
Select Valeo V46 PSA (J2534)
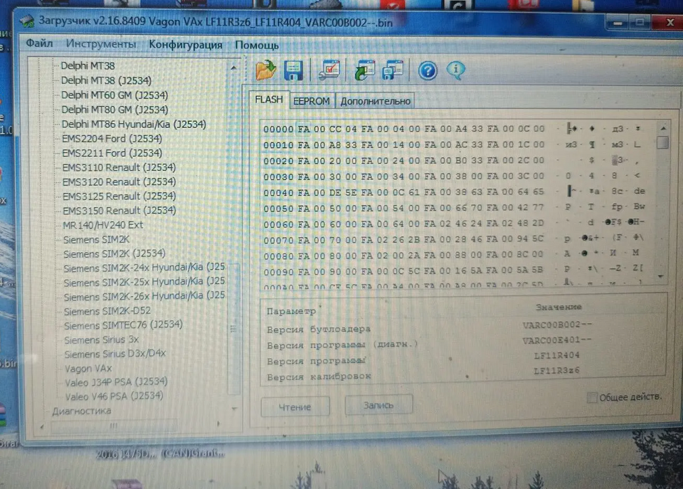point(114,396)
